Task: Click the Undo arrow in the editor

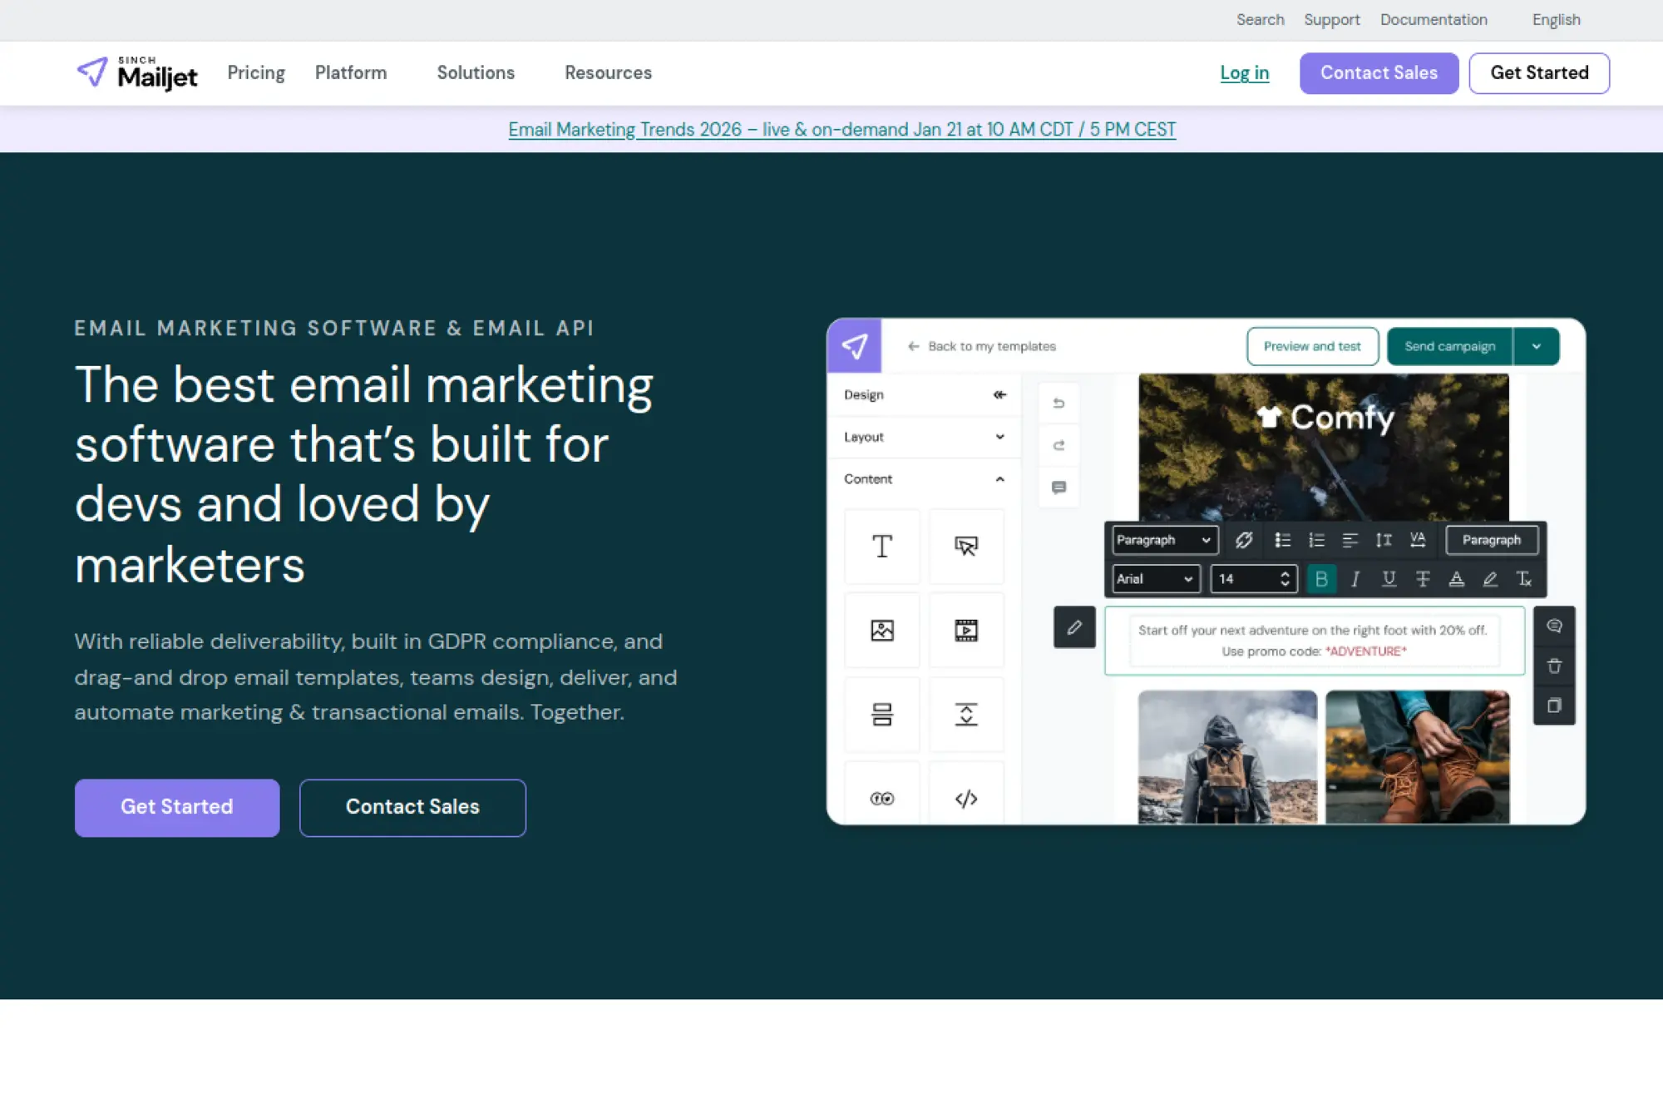Action: pyautogui.click(x=1058, y=403)
